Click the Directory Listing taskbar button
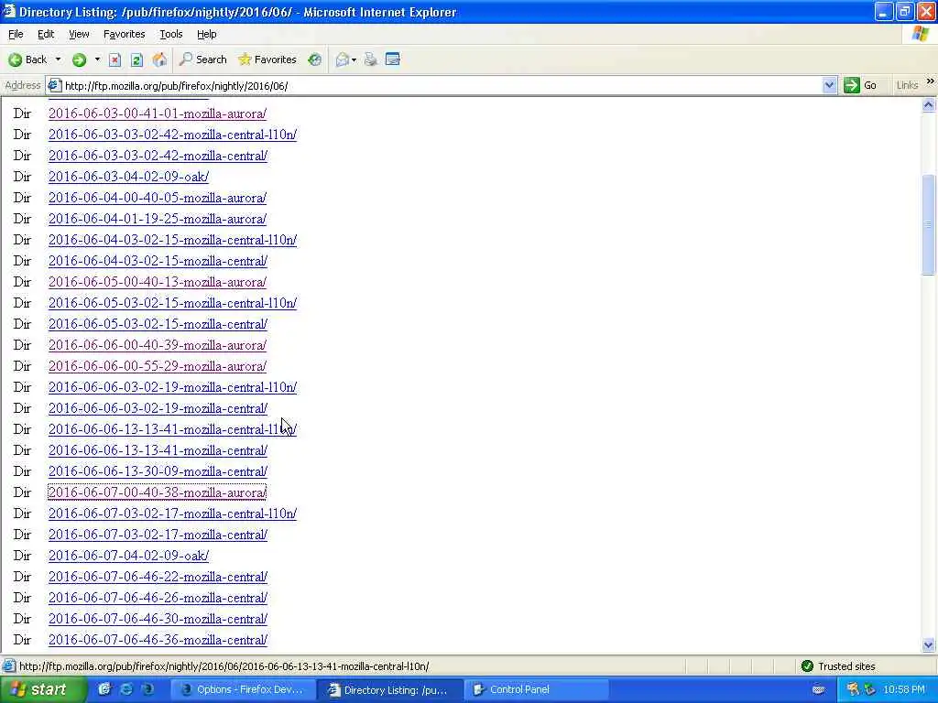Screen dimensions: 938x703 pos(388,689)
